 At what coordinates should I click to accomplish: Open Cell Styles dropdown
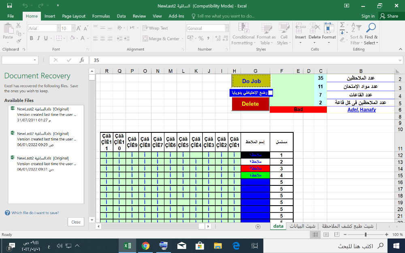(x=284, y=34)
